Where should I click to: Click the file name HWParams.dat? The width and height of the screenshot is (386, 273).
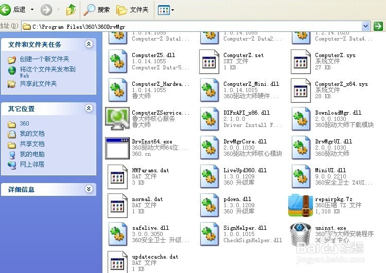[x=150, y=170]
